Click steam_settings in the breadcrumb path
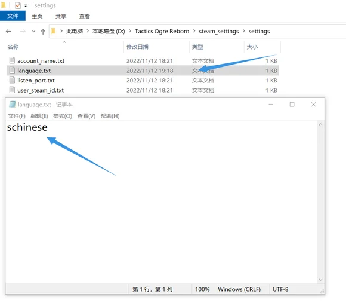 pos(219,32)
